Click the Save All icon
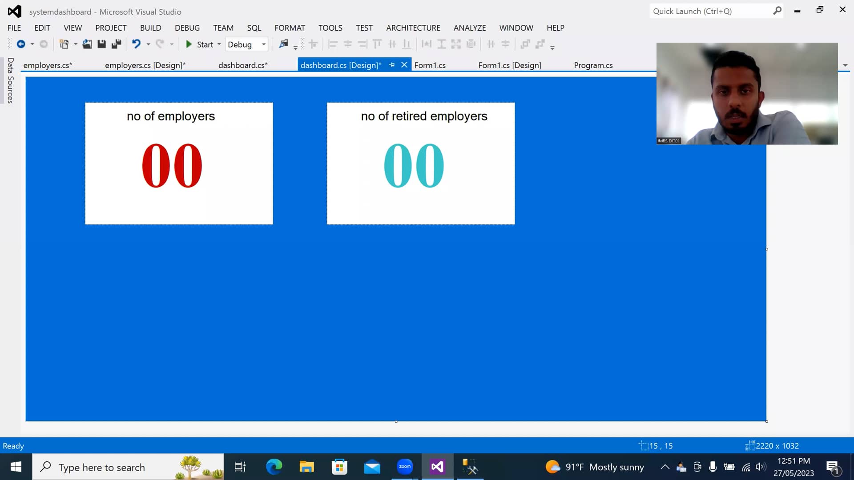This screenshot has width=854, height=480. tap(117, 44)
